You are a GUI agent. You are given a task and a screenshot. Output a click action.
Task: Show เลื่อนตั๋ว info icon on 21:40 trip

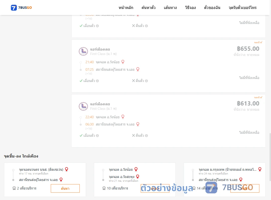97,81
